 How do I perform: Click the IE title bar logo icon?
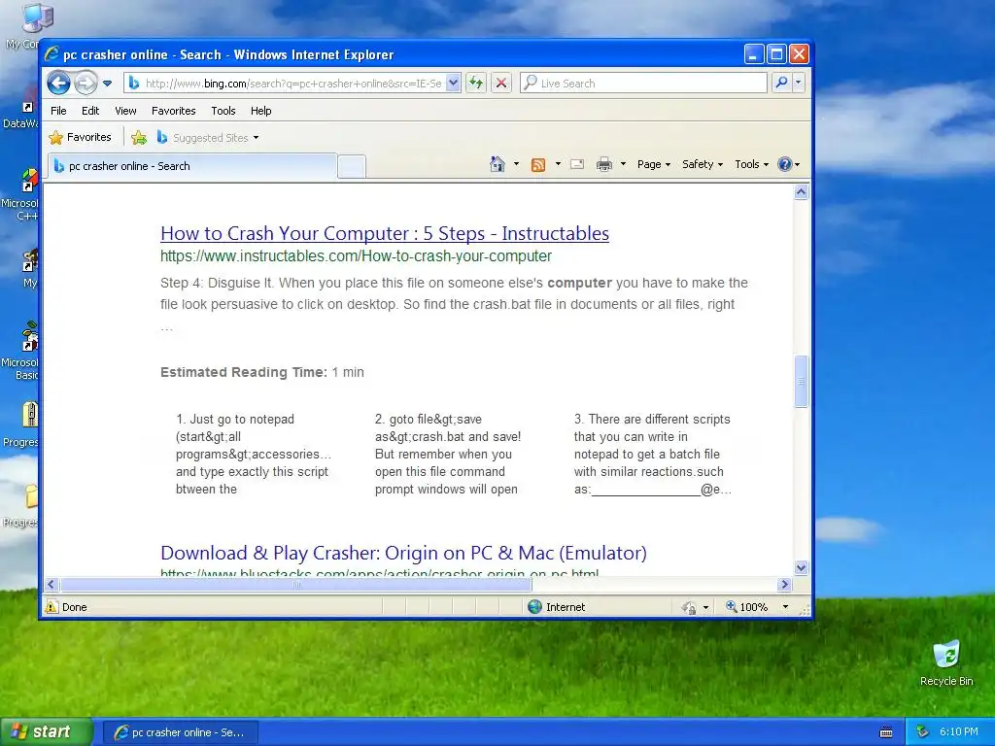click(52, 54)
